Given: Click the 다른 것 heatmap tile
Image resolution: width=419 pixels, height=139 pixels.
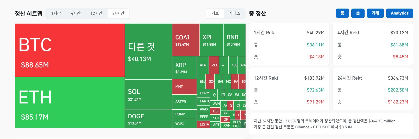Looking at the screenshot, I should click(148, 51).
